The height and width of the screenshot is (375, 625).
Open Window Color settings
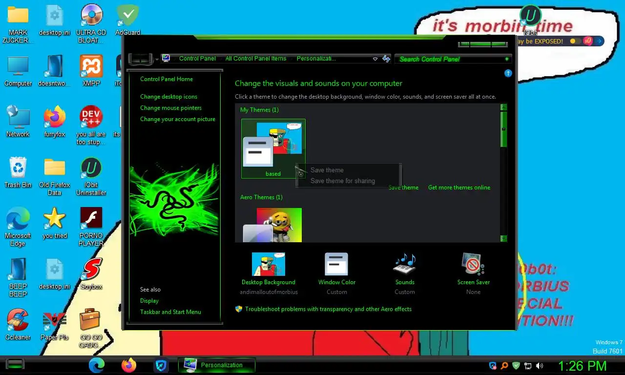(337, 273)
